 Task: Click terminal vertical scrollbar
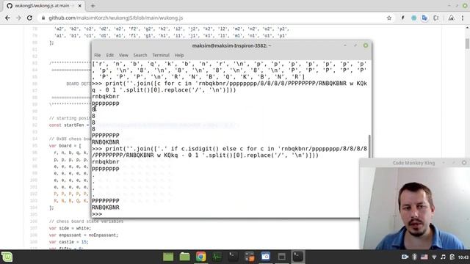pyautogui.click(x=369, y=146)
